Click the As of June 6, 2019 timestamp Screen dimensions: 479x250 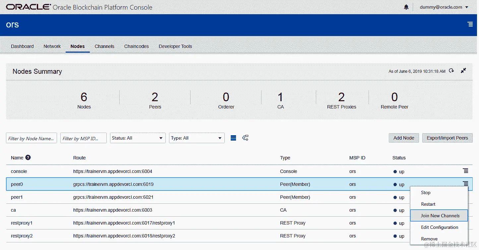coord(417,71)
